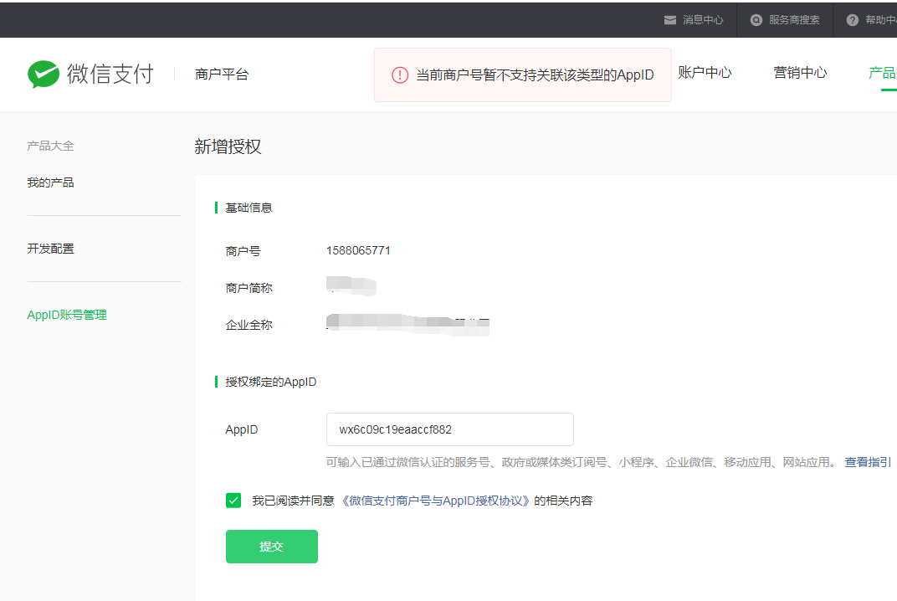Click the 企业全称 label
The height and width of the screenshot is (601, 897).
click(x=249, y=325)
